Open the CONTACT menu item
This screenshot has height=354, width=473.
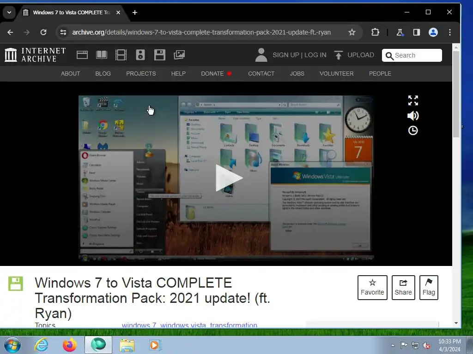pos(261,73)
